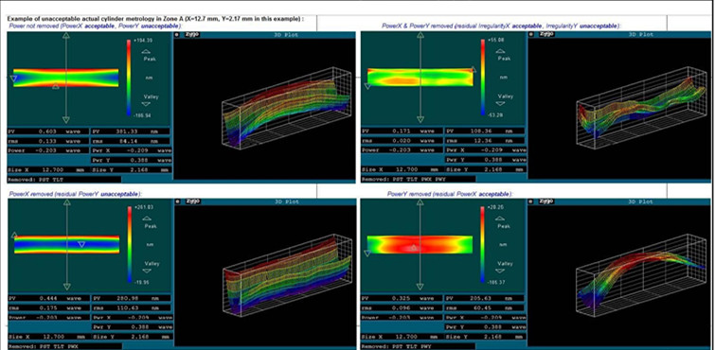This screenshot has width=715, height=350.
Task: Click window button beside Zygo in PowerX removed plot
Action: pos(178,201)
